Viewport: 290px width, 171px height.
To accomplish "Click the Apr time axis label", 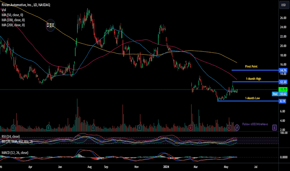I will coord(30,167).
